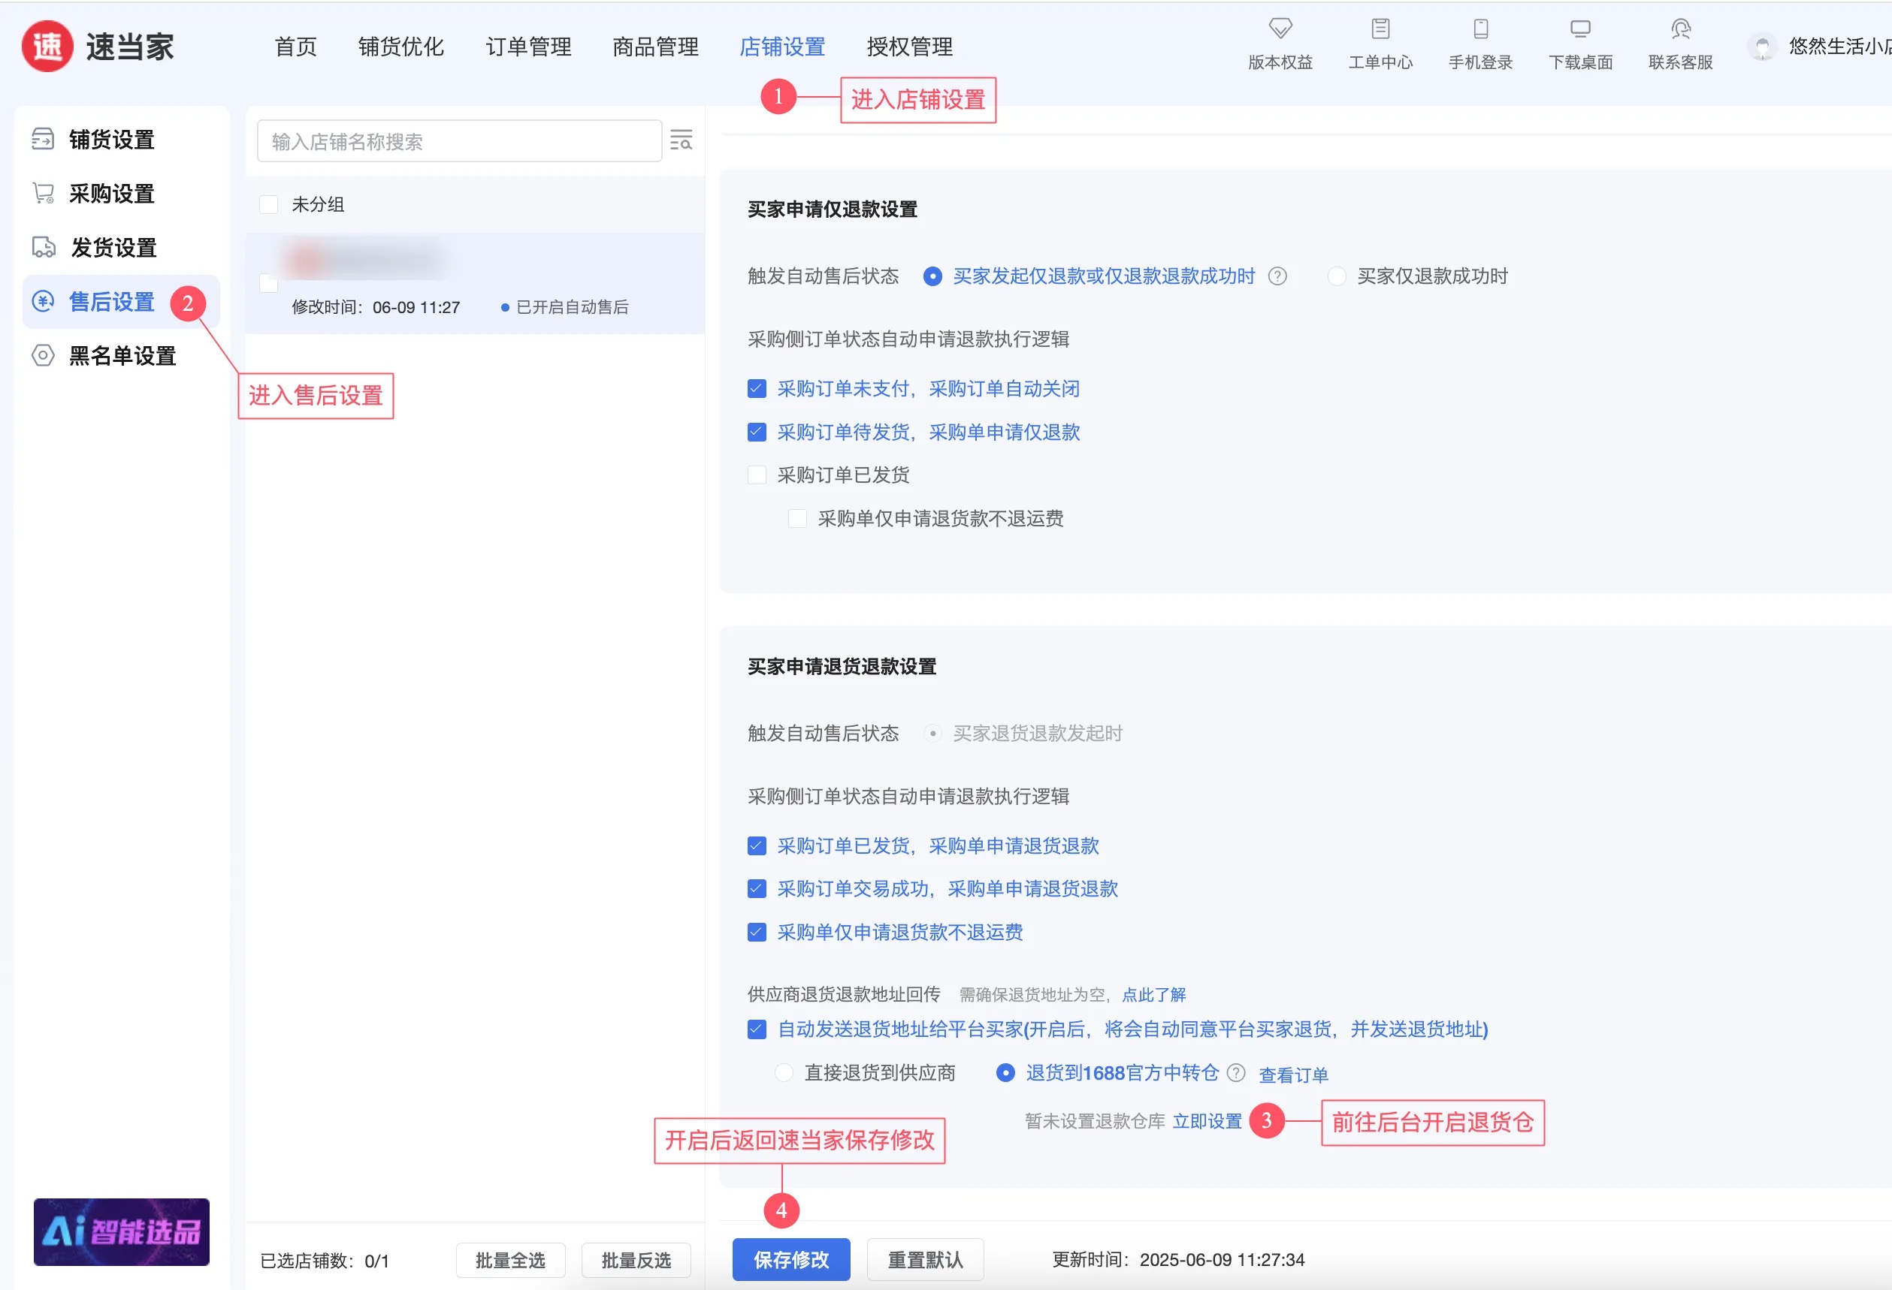
Task: Open 工单中心 icon in header
Action: pyautogui.click(x=1380, y=29)
